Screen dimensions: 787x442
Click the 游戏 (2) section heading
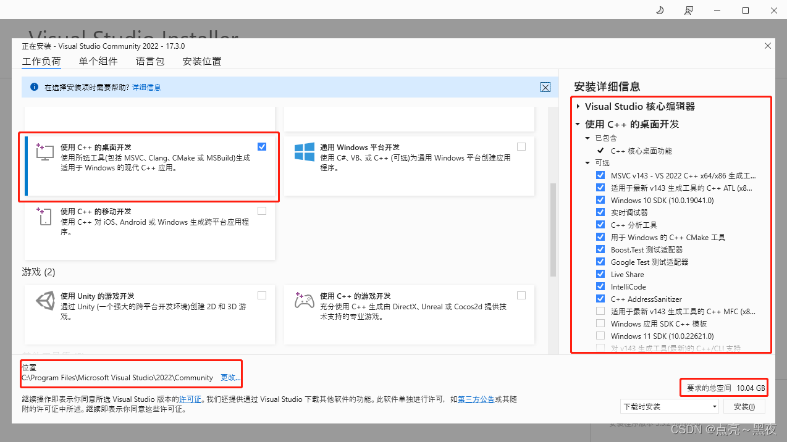click(38, 272)
